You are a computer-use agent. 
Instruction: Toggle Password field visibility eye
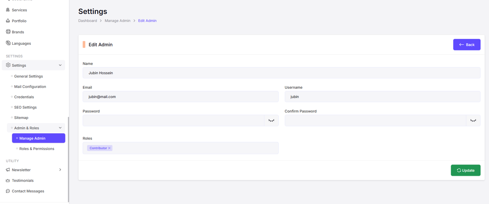coord(271,121)
